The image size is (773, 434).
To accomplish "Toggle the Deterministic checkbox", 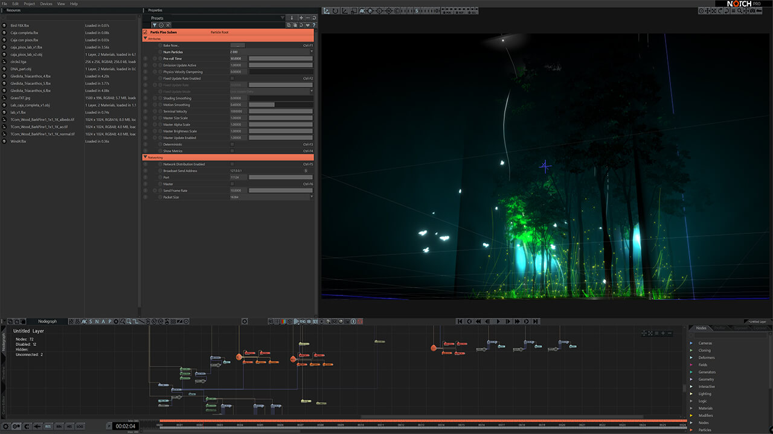I will pos(232,144).
